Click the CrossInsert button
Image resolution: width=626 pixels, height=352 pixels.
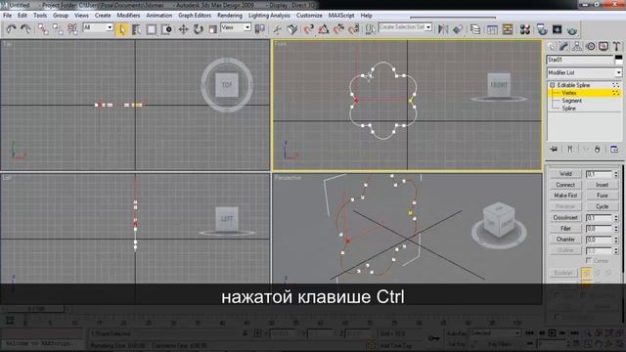click(x=565, y=217)
